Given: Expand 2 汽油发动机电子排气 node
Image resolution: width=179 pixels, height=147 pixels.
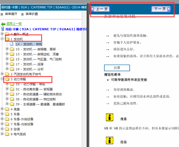Looking at the screenshot, I should click(2, 74).
